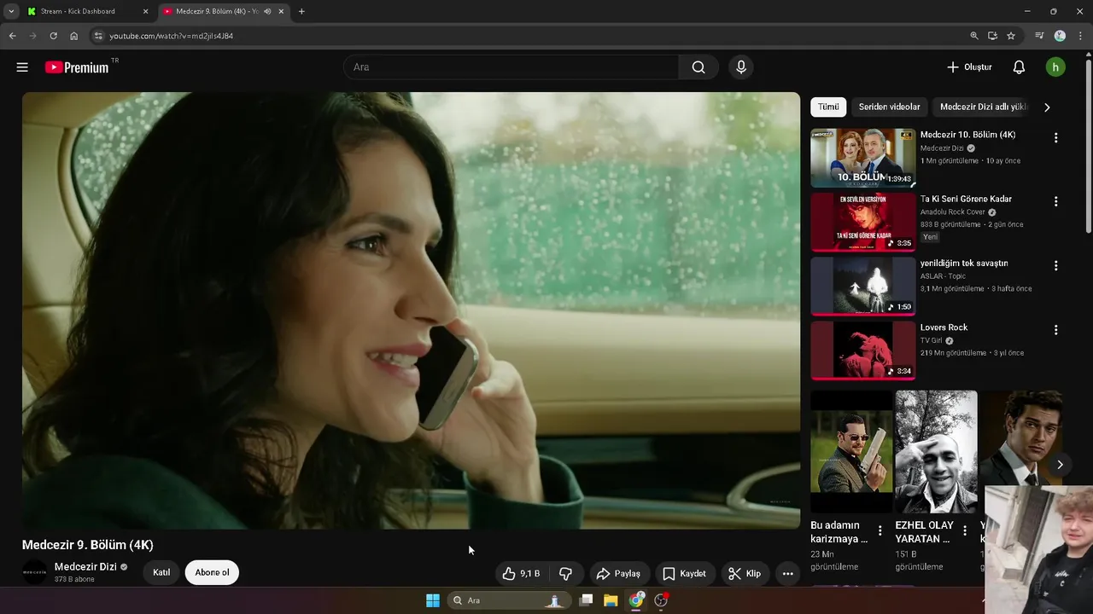Click the search magnifier button
Screen dimensions: 1093x614
pyautogui.click(x=698, y=67)
